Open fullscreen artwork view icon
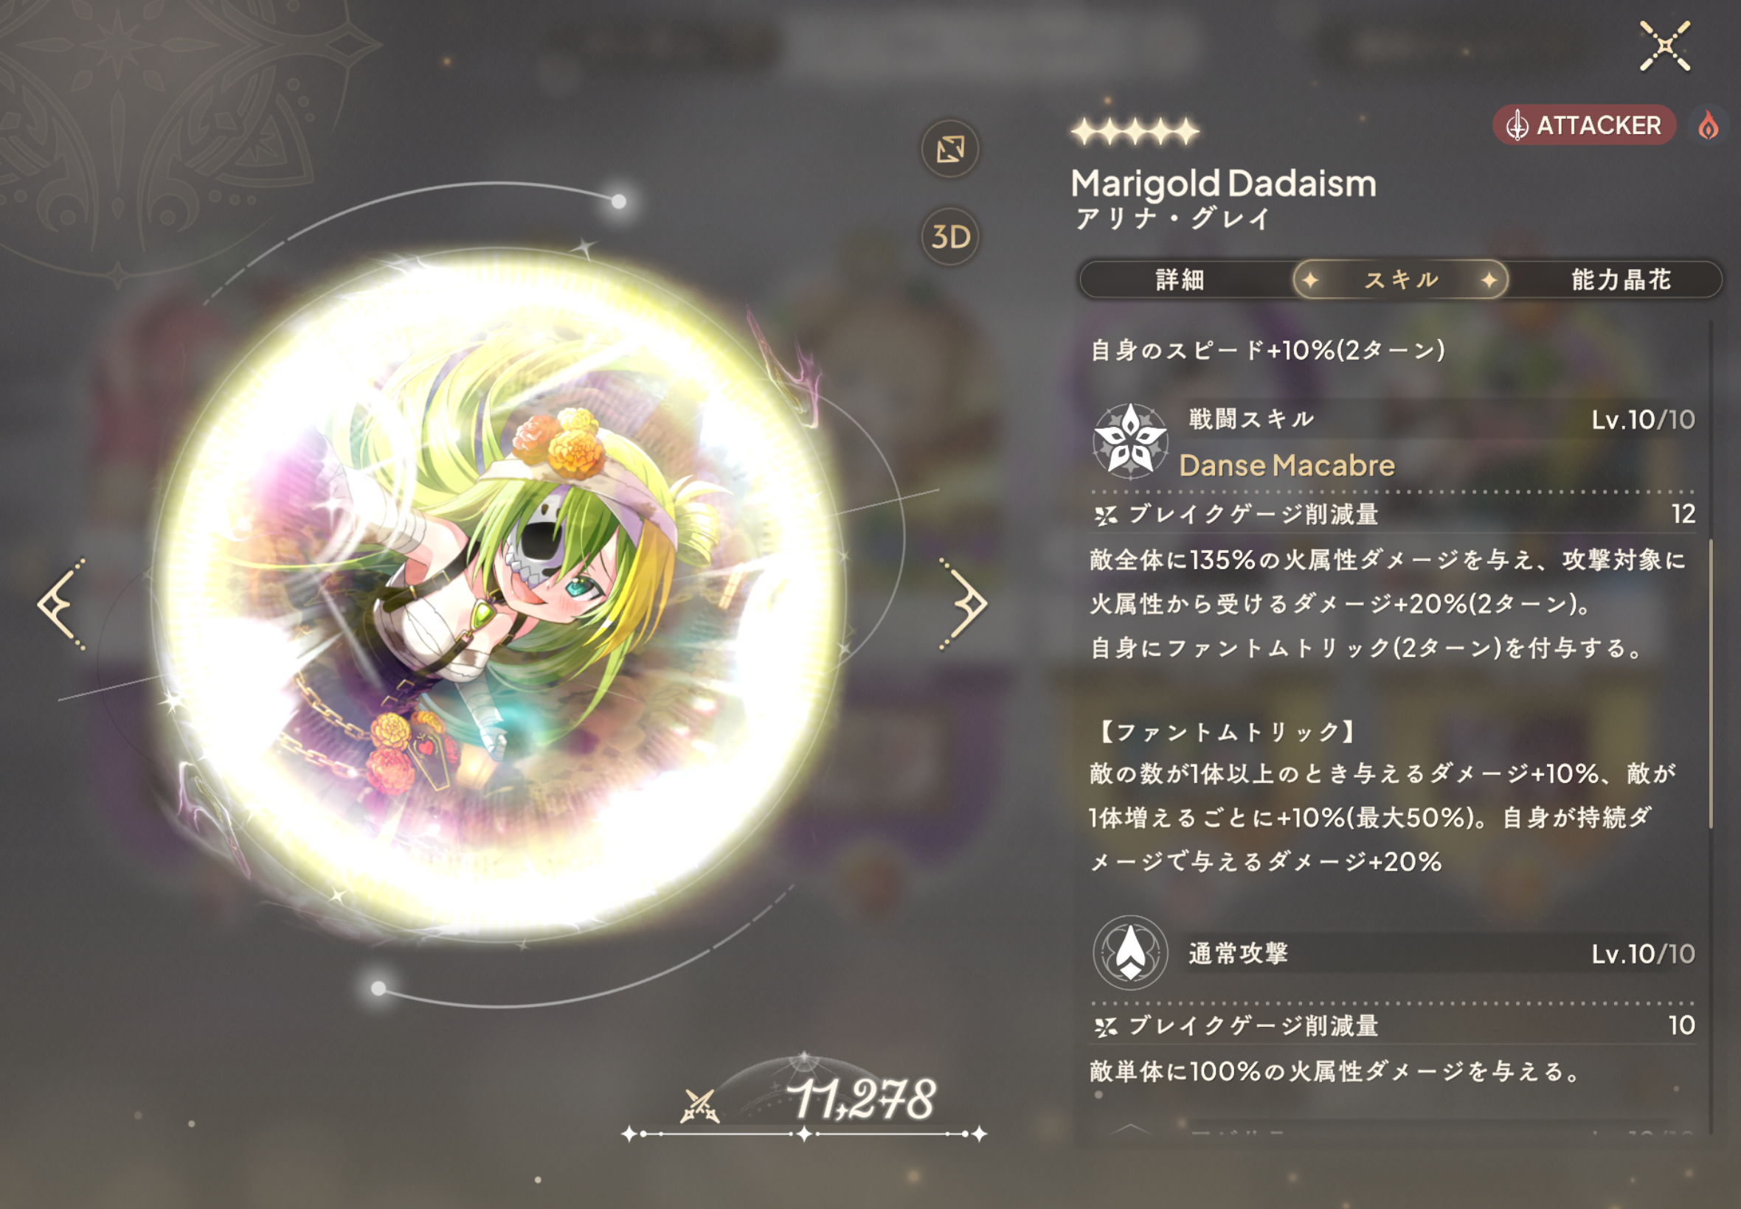 pos(949,148)
